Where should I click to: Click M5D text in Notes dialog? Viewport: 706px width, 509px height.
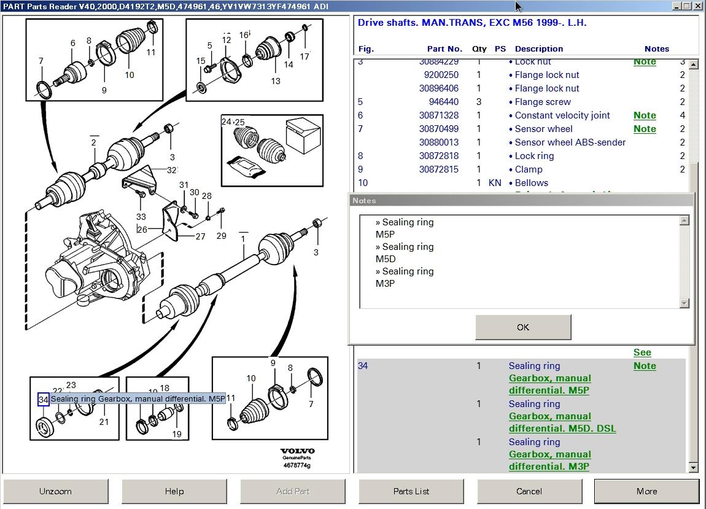click(x=386, y=259)
